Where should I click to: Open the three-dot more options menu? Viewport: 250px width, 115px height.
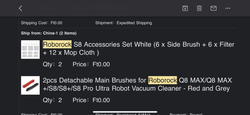click(228, 8)
